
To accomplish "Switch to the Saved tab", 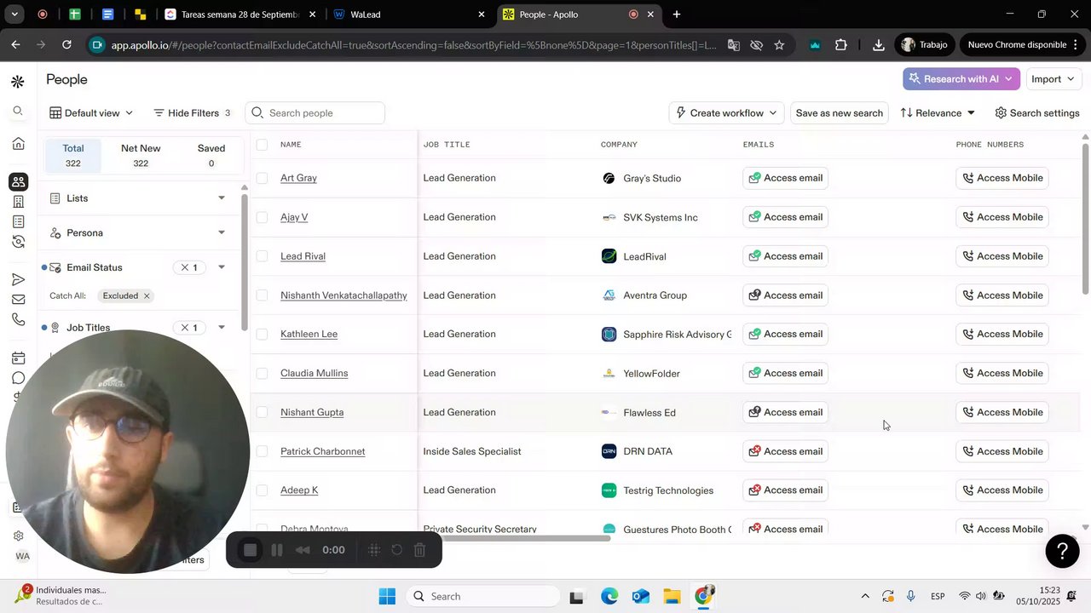I will [211, 155].
